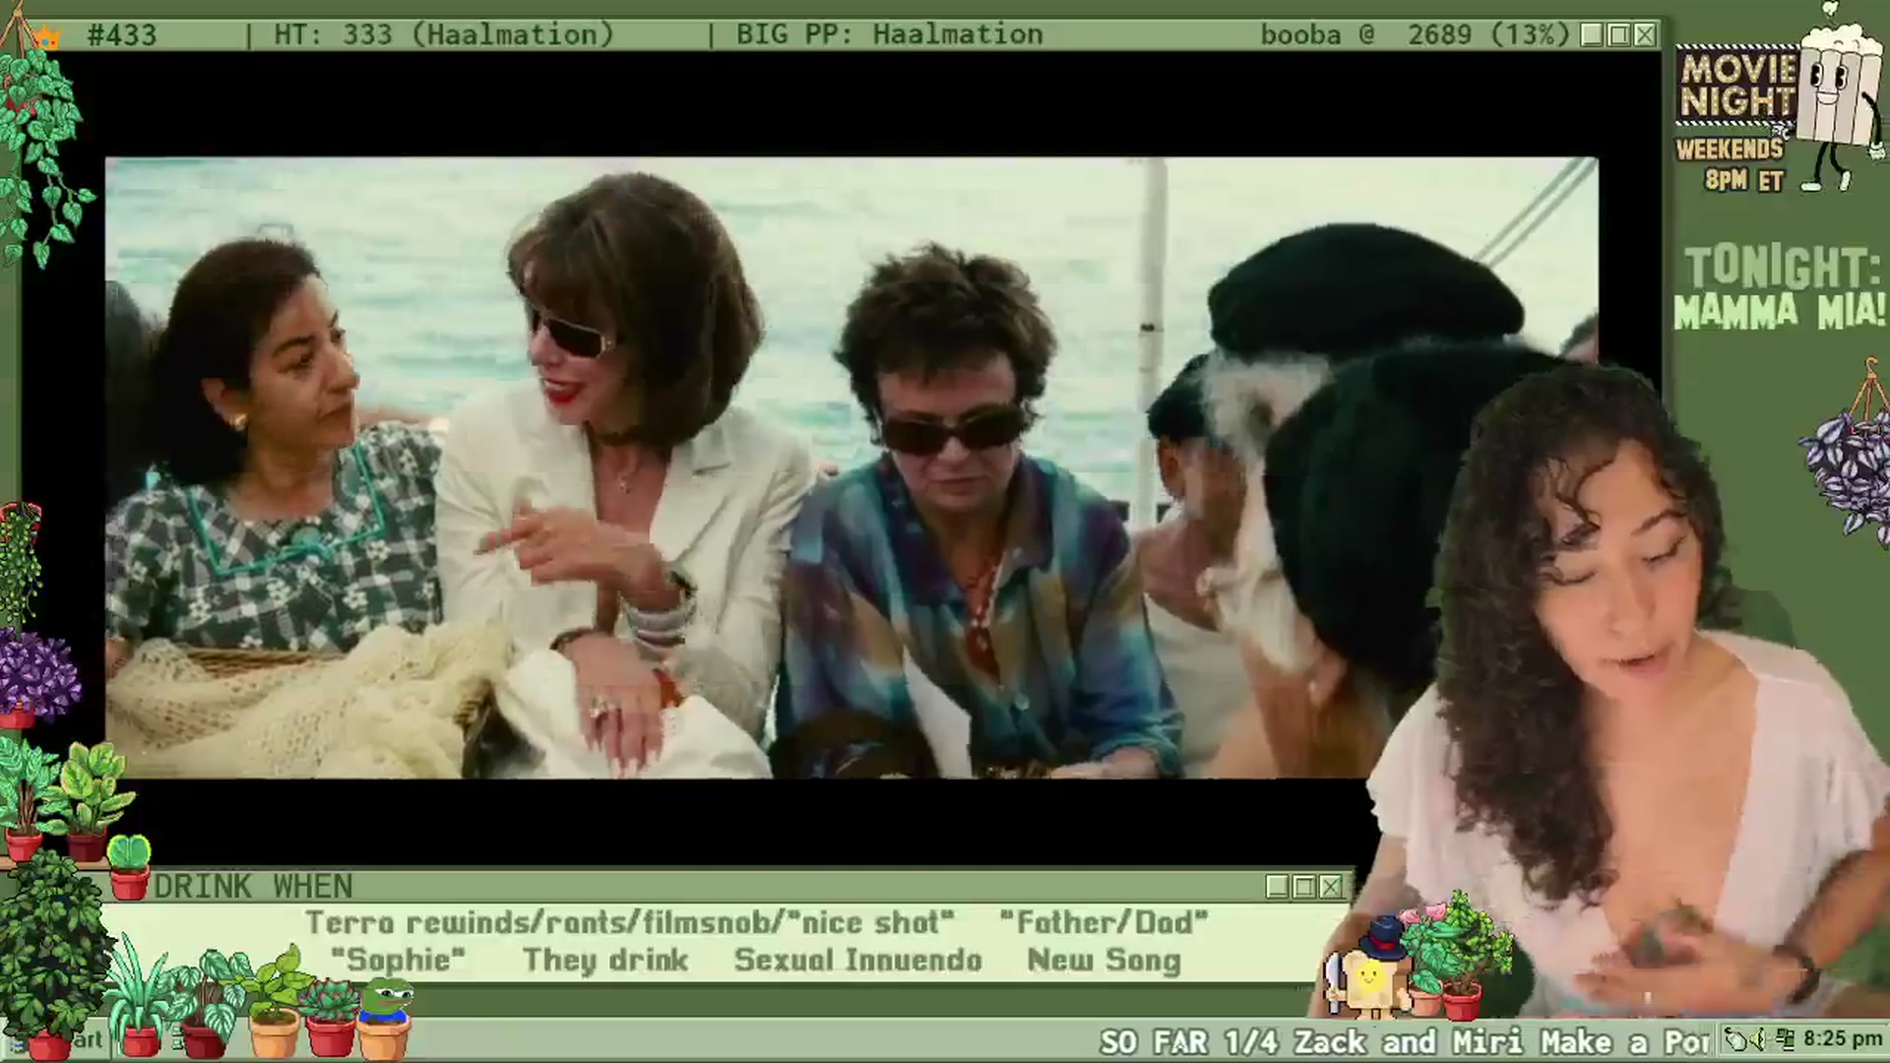
Task: Click the crown icon beside #433
Action: click(x=47, y=37)
